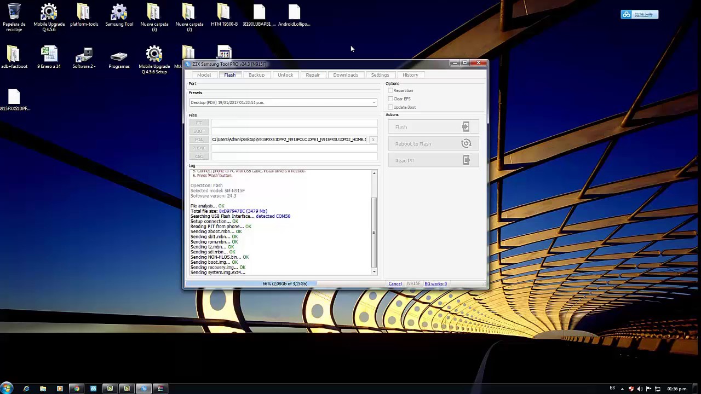Go to the Unlock tab
Image resolution: width=701 pixels, height=394 pixels.
(x=285, y=75)
